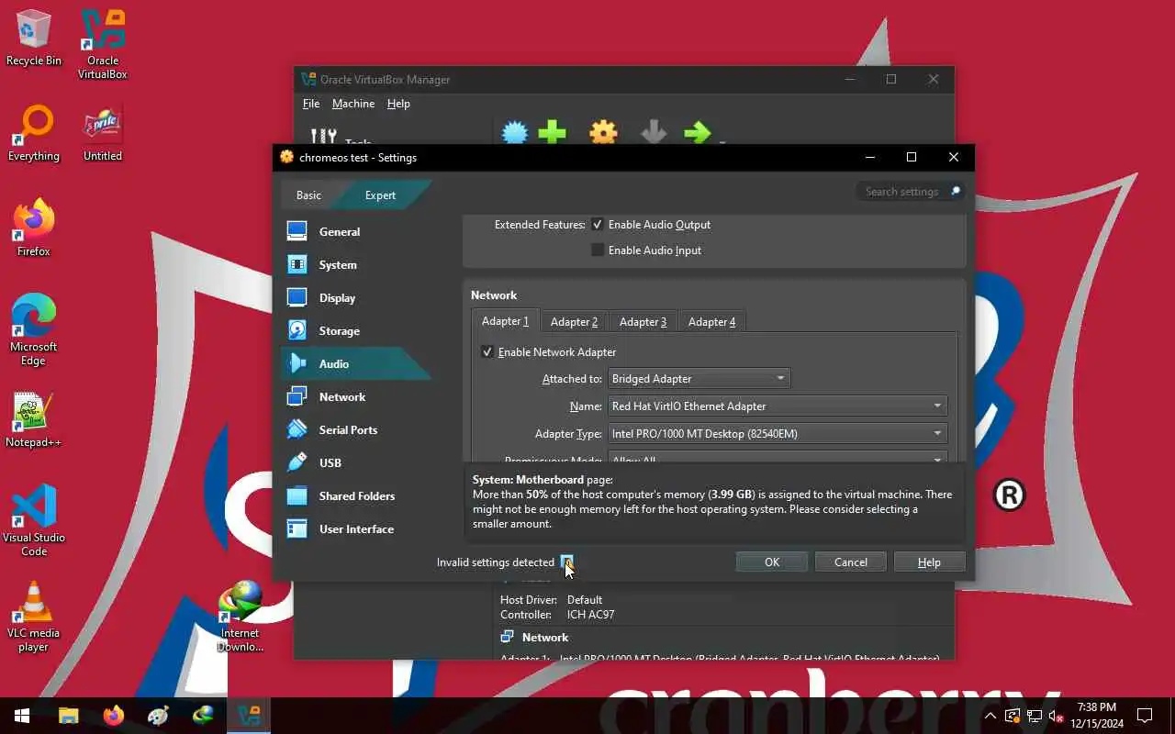
Task: Click the New machine blue star icon
Action: (x=515, y=134)
